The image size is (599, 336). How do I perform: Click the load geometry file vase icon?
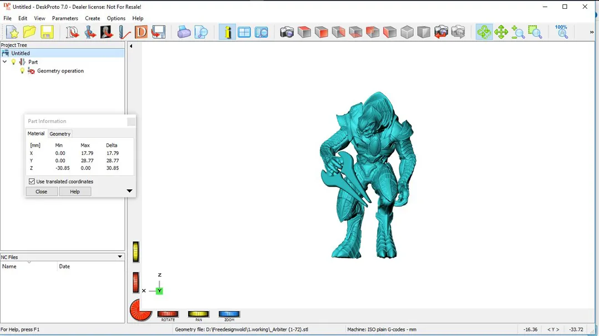[x=90, y=32]
